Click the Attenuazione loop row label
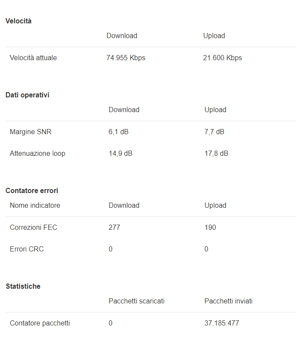 pos(37,153)
